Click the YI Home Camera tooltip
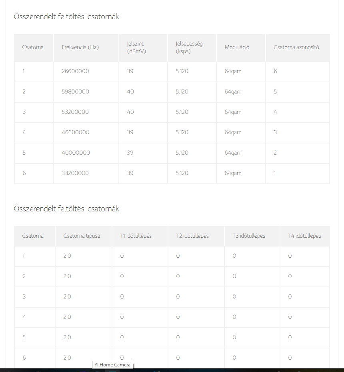The height and width of the screenshot is (372, 344). click(112, 364)
